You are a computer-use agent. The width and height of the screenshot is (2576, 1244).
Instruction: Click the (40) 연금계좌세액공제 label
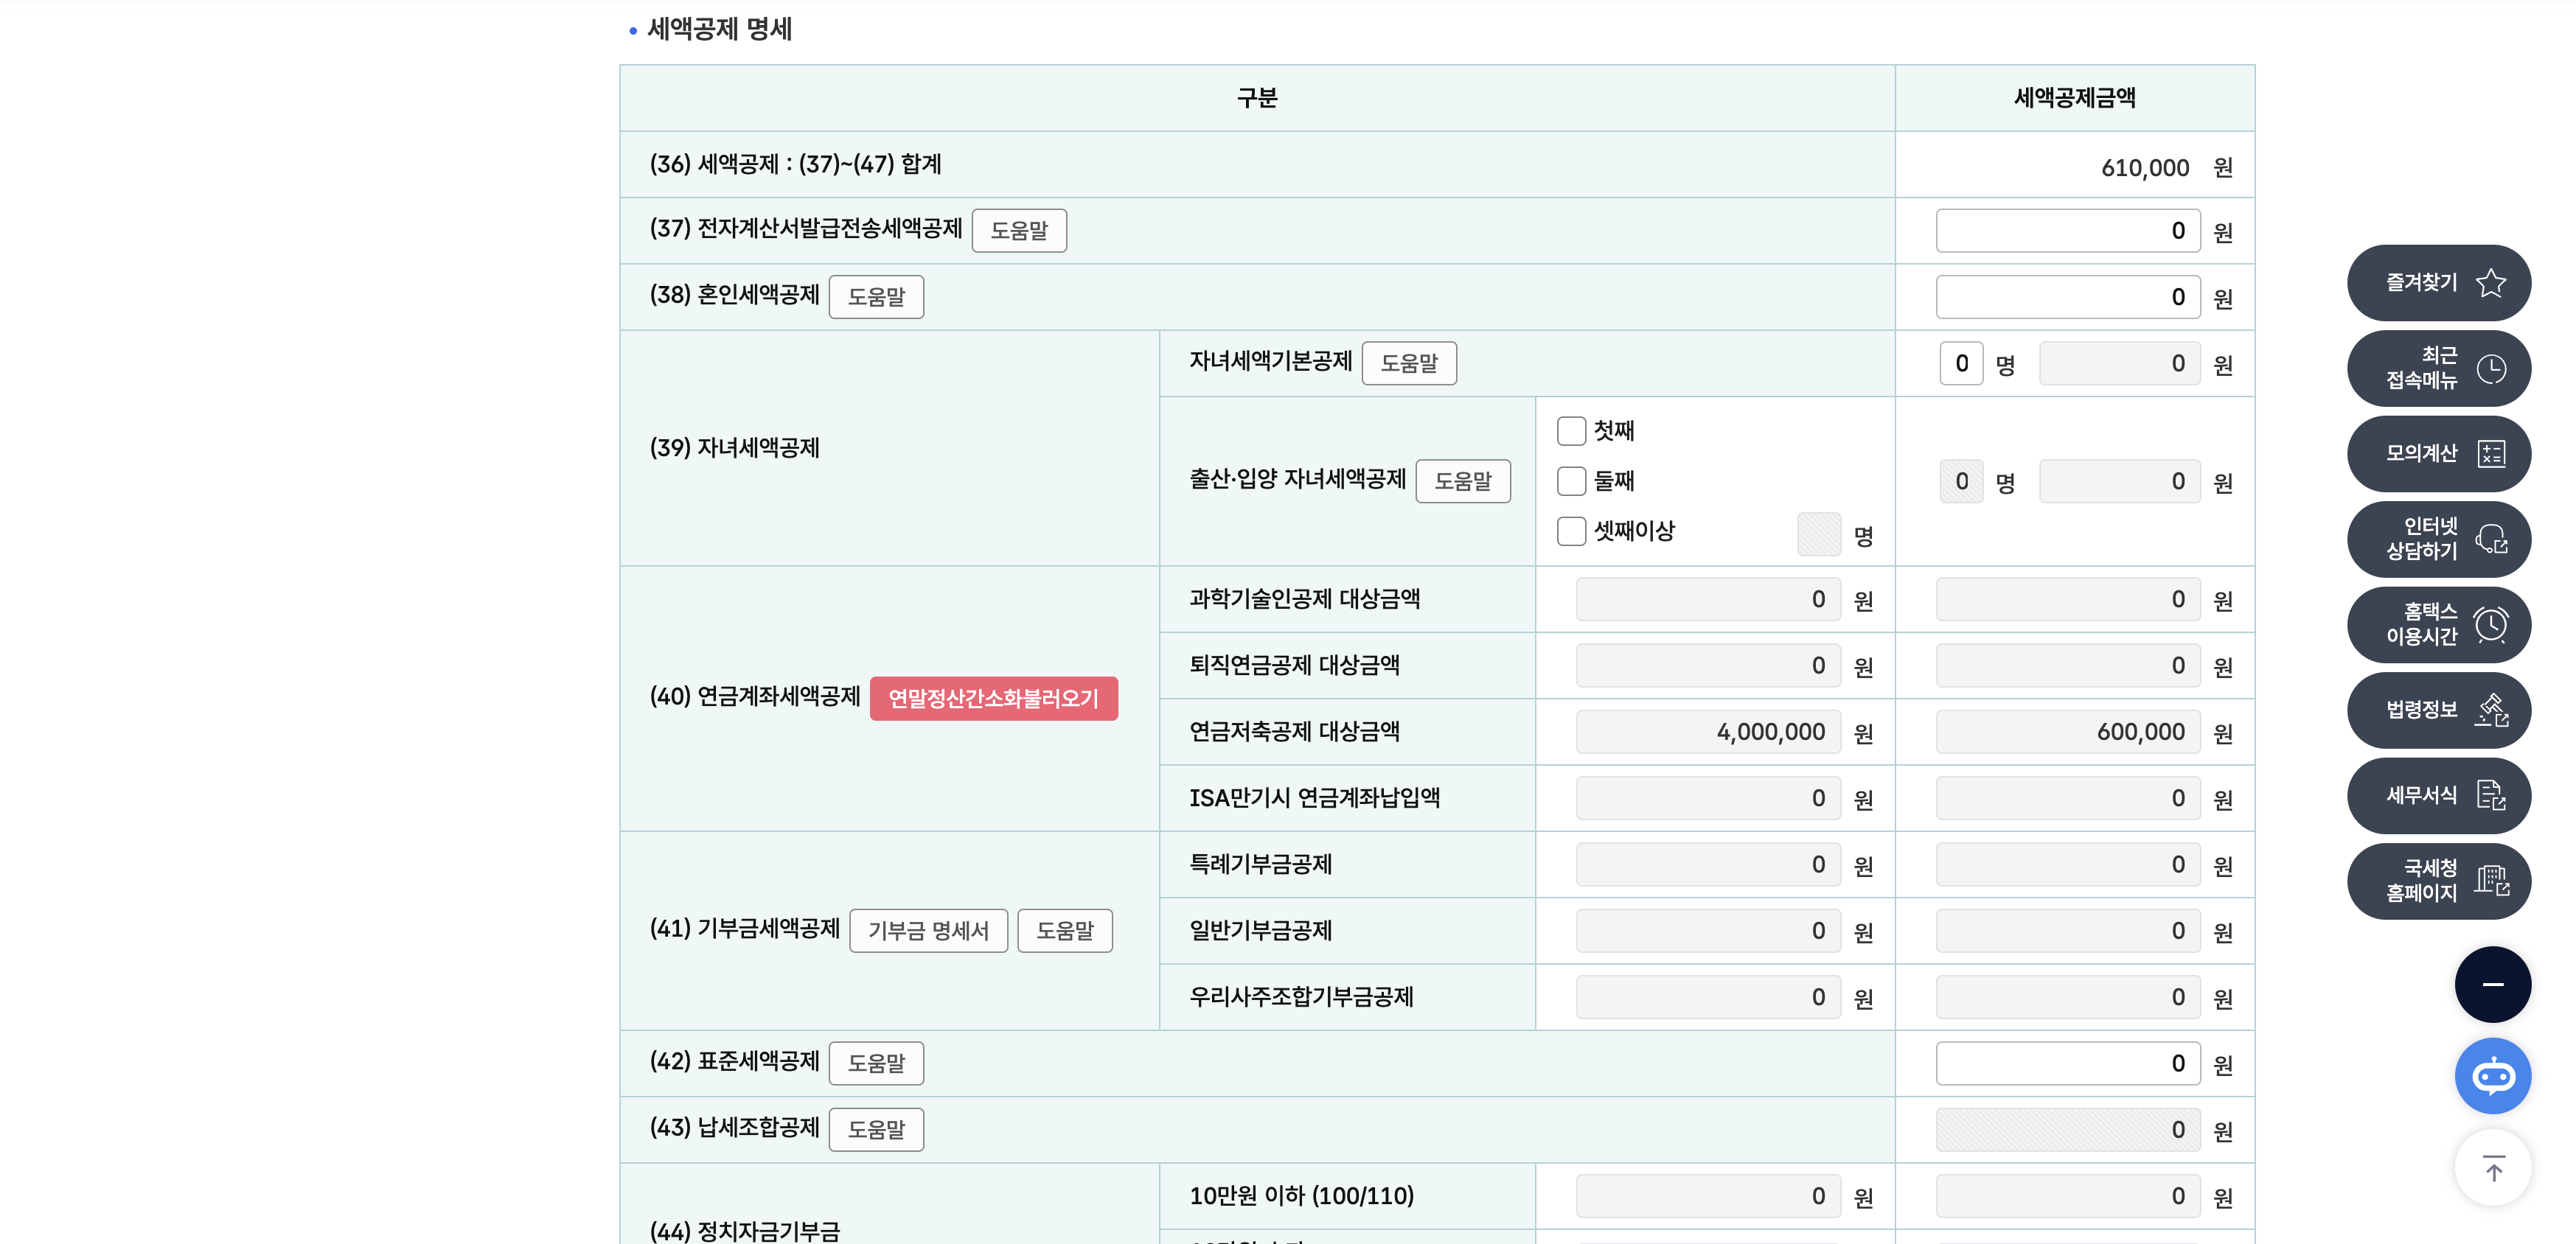pos(754,696)
